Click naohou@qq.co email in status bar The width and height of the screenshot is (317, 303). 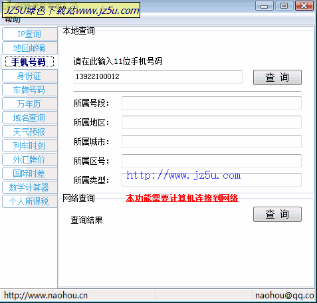click(284, 296)
